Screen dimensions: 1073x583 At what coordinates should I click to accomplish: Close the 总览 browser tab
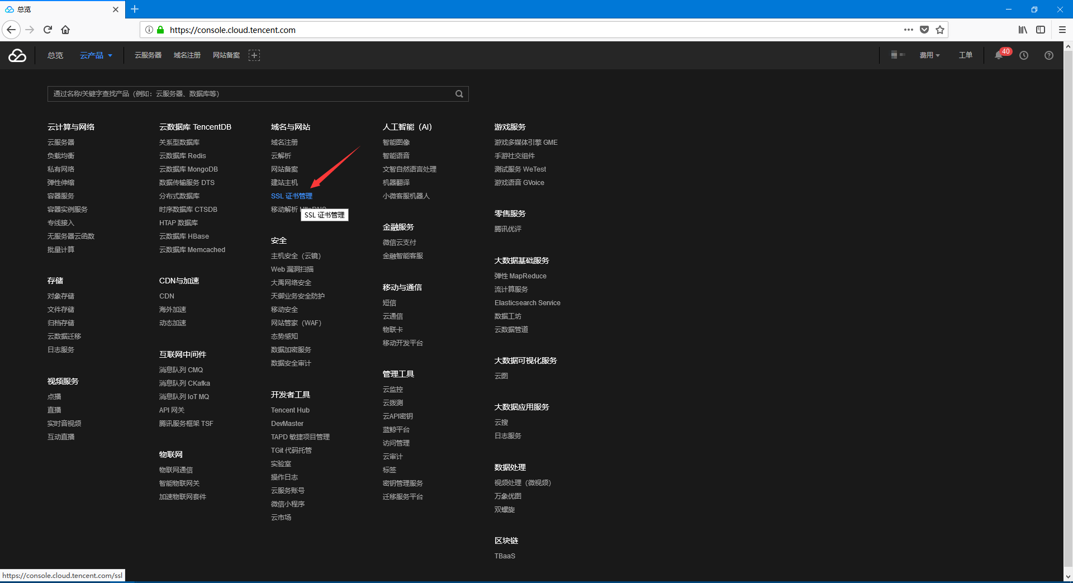pyautogui.click(x=116, y=10)
